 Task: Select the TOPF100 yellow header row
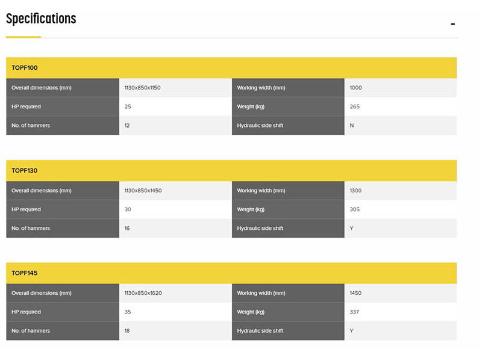click(x=231, y=68)
